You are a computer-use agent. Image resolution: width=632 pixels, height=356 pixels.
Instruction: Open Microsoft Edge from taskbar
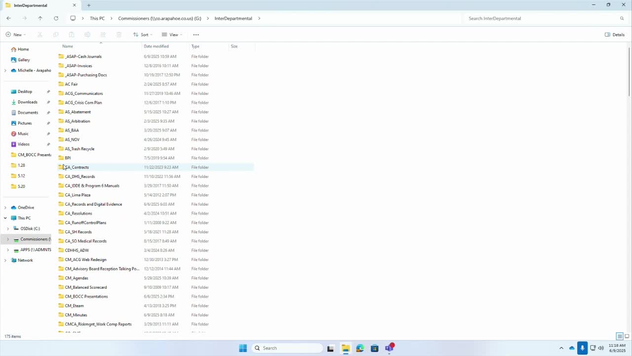[360, 348]
